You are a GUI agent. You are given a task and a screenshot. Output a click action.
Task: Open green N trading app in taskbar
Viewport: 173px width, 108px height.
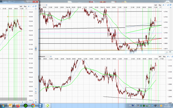click(x=47, y=106)
